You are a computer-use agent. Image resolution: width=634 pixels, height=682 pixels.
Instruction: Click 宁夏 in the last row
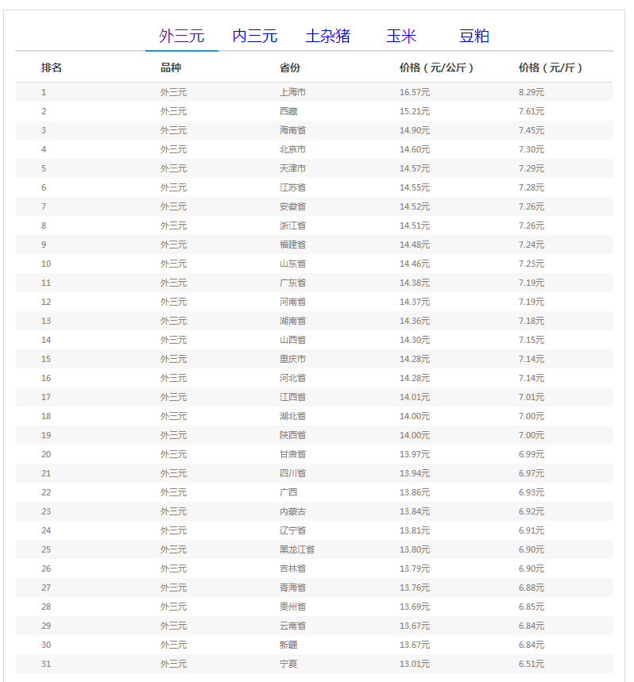[288, 664]
